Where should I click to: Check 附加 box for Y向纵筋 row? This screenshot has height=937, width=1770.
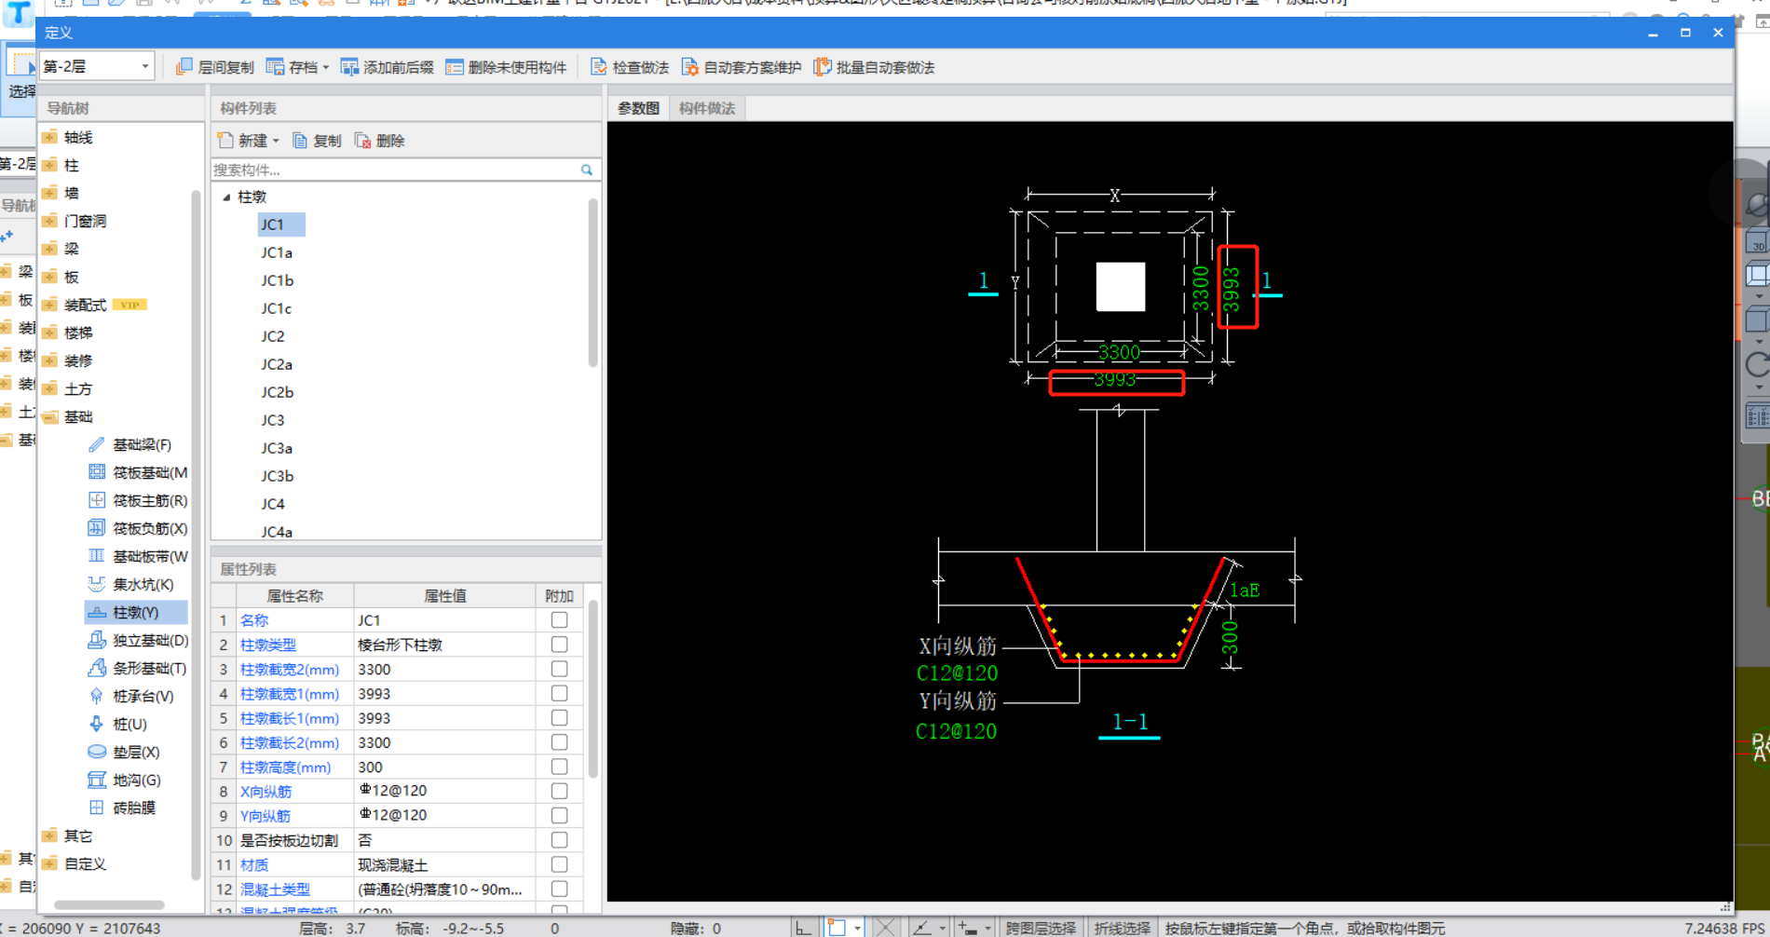[559, 815]
